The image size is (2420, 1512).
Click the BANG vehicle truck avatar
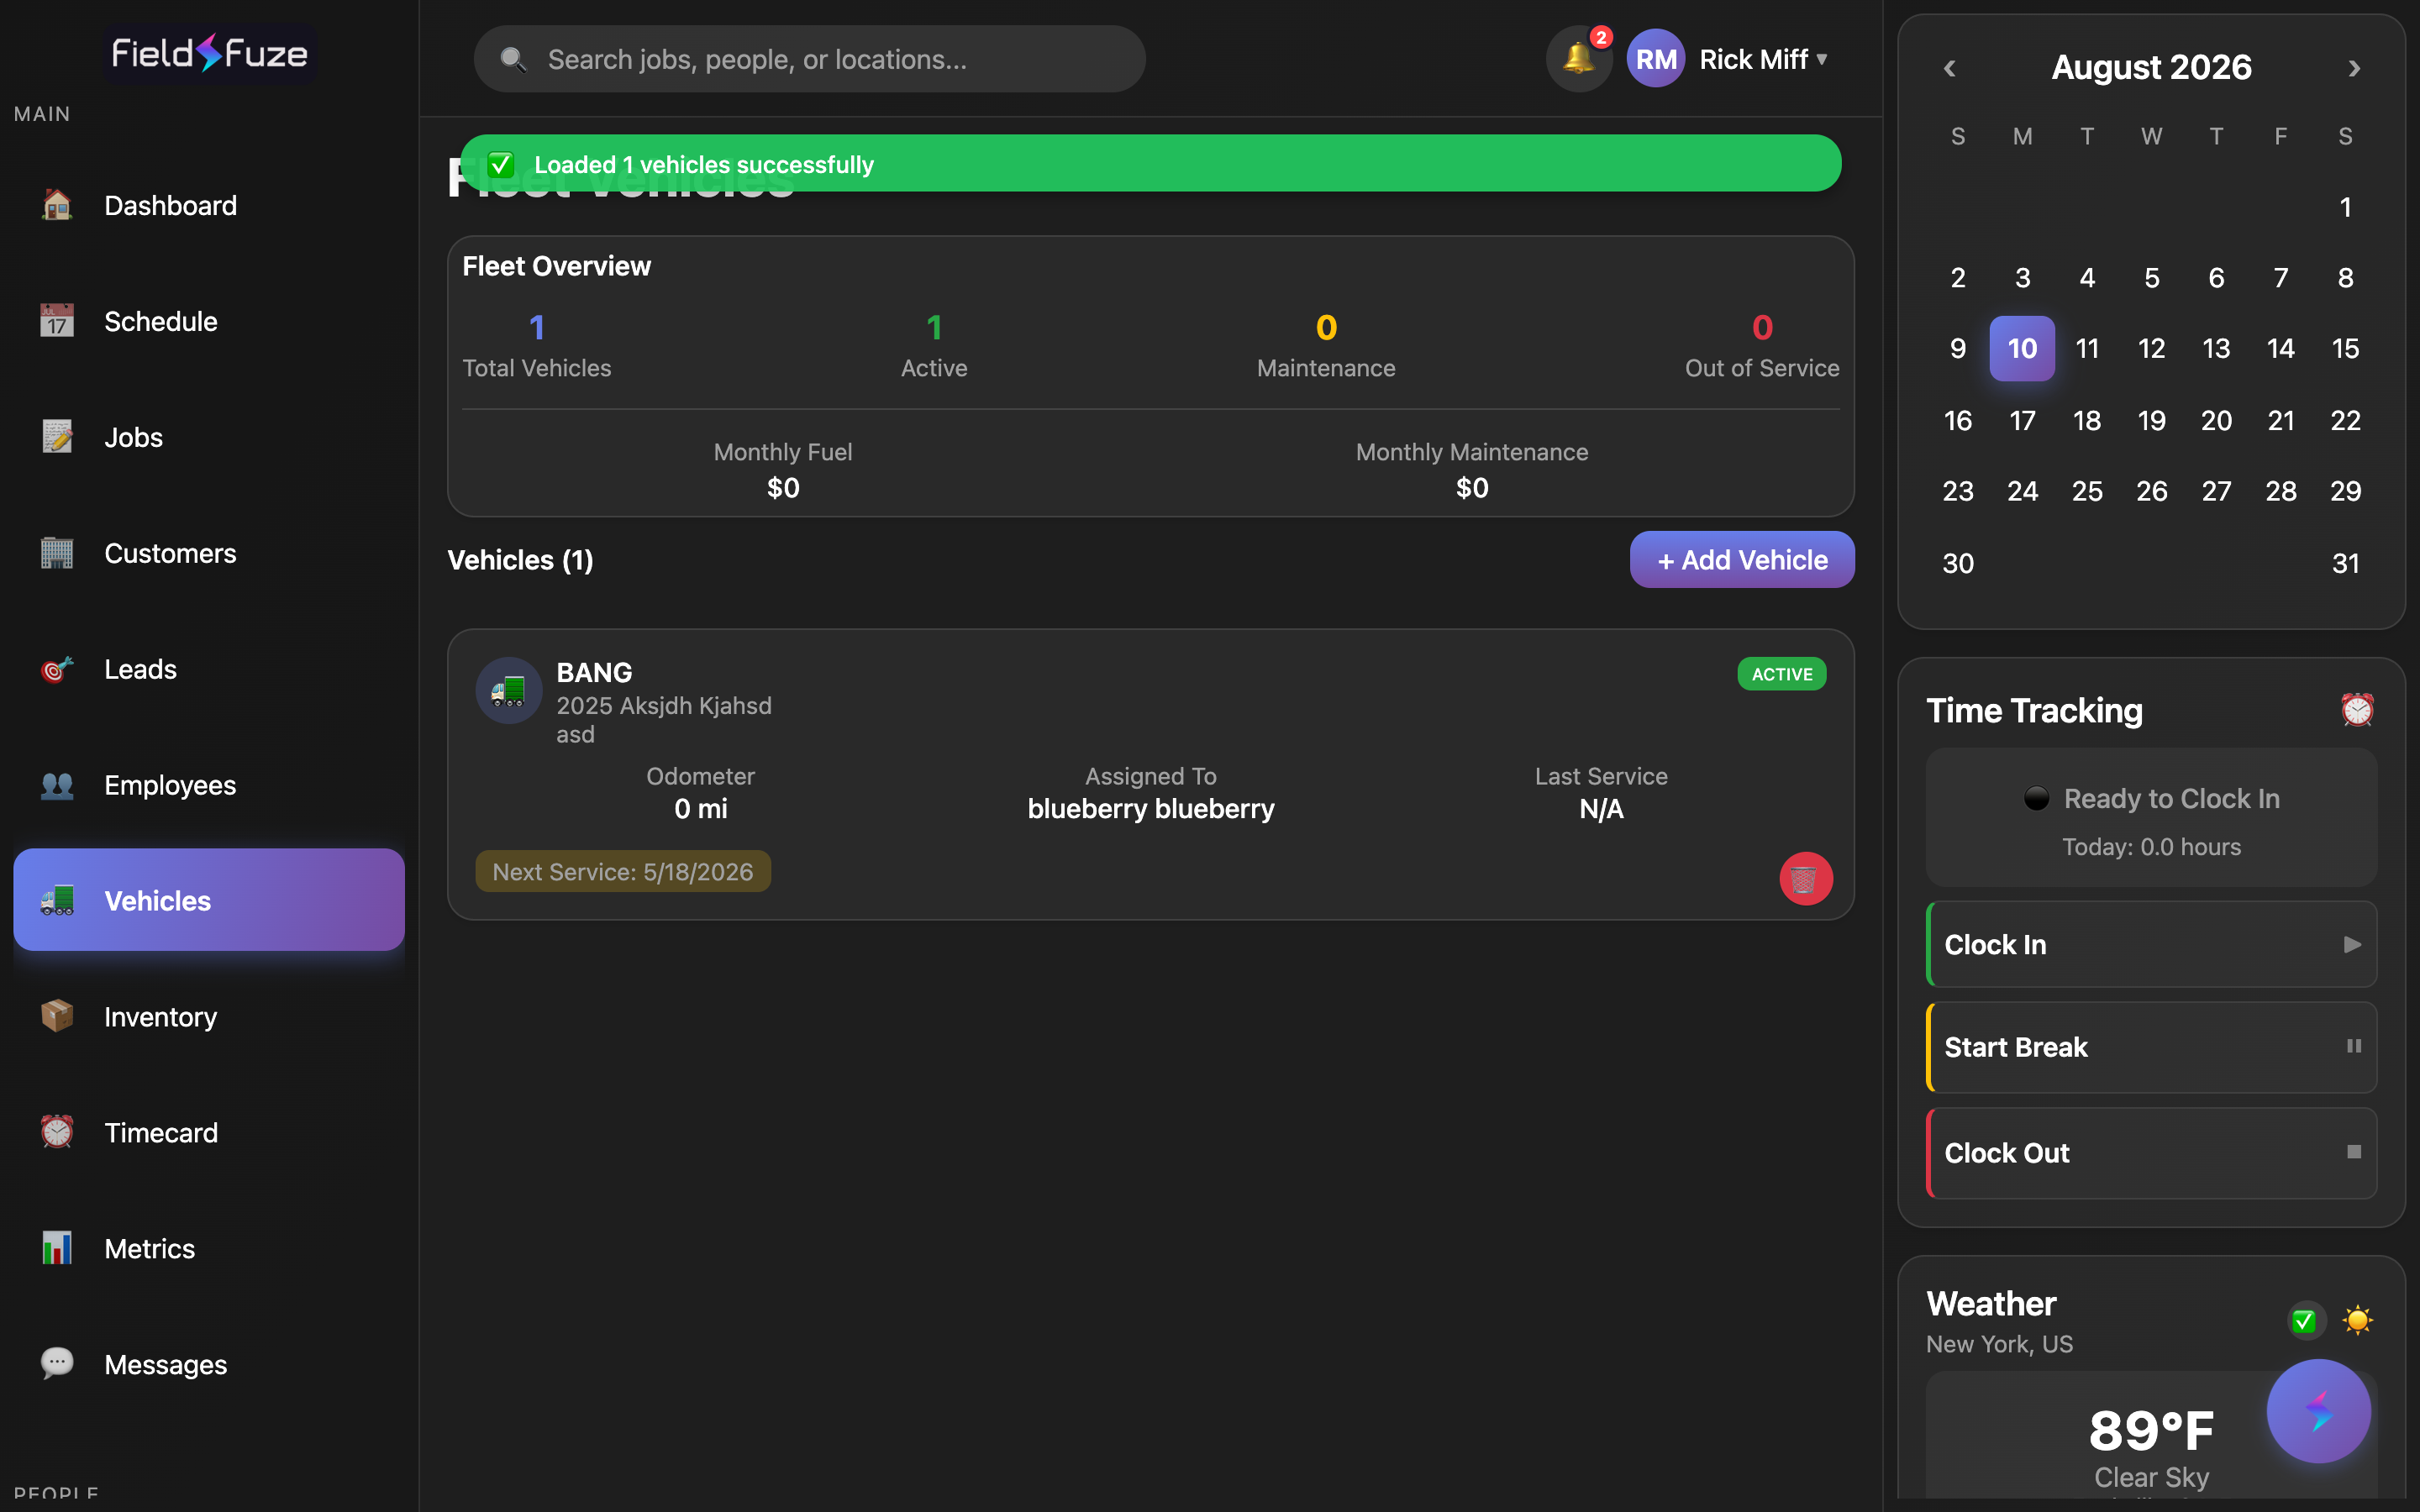509,690
